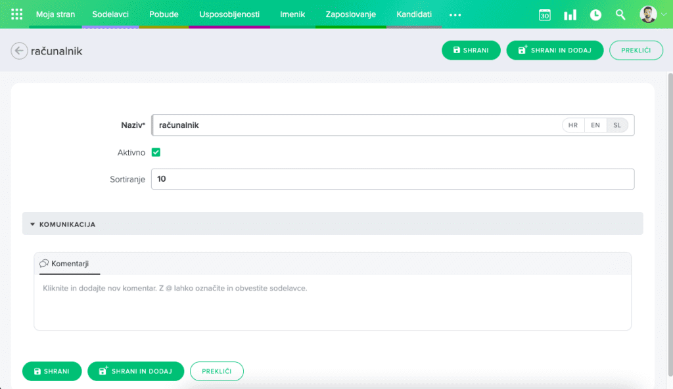Click into the Sortiranje input field

point(392,179)
